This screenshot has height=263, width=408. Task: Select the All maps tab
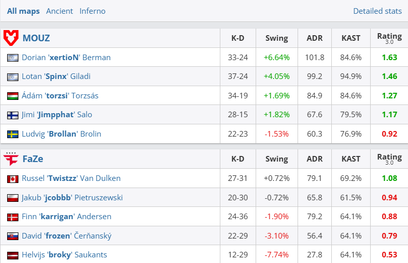pos(23,11)
